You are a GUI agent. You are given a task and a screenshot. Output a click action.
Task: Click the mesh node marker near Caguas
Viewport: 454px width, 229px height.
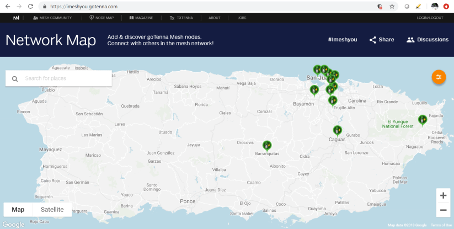point(337,130)
